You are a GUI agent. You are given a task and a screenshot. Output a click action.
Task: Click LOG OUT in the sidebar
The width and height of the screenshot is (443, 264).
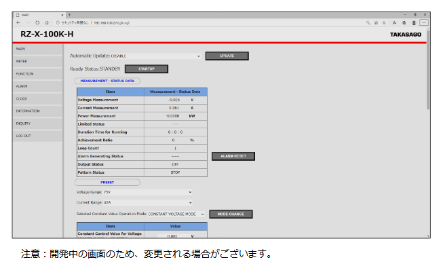coord(37,136)
